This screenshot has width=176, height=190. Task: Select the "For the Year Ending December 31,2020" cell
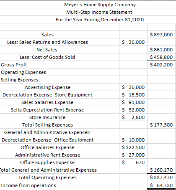click(100, 20)
